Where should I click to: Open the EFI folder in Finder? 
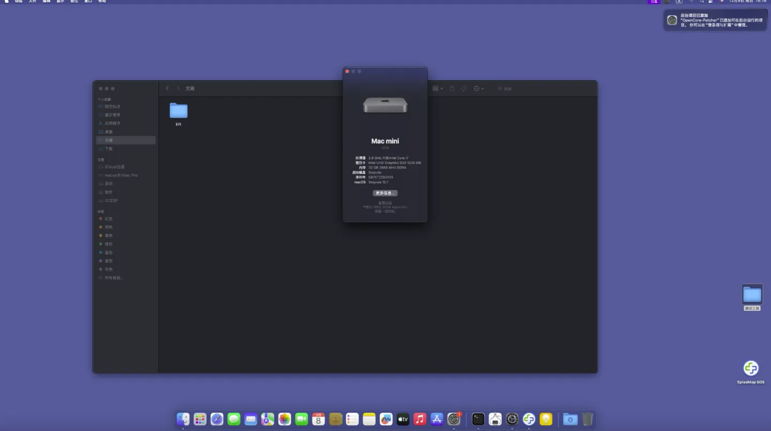tap(178, 111)
